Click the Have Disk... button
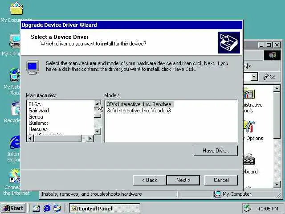Image resolution: width=285 pixels, height=214 pixels. [216, 151]
